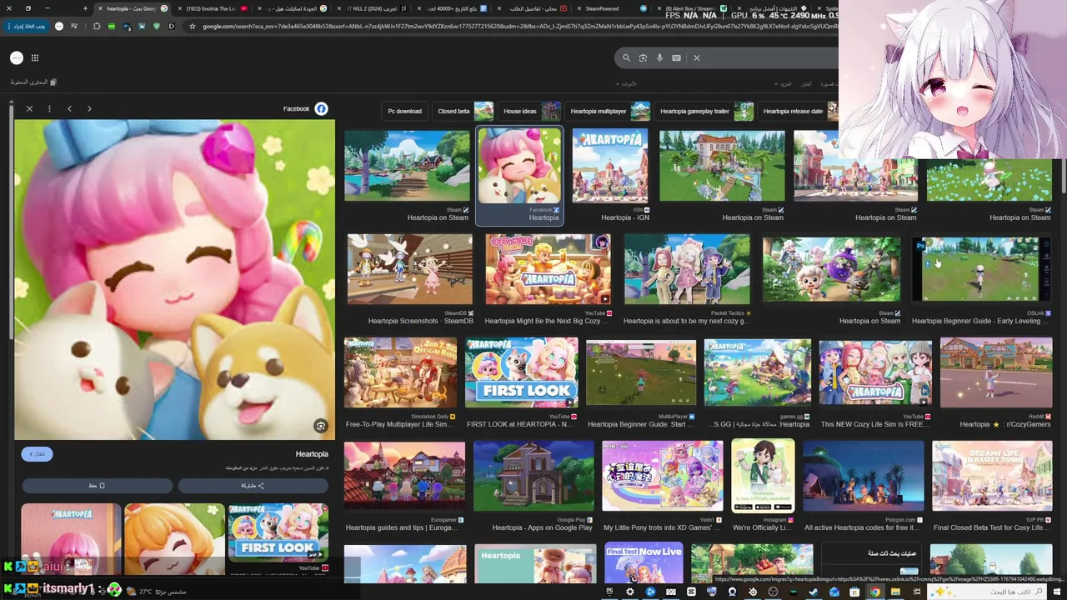Open the Google apps grid
Viewport: 1067px width, 600px height.
tap(35, 57)
